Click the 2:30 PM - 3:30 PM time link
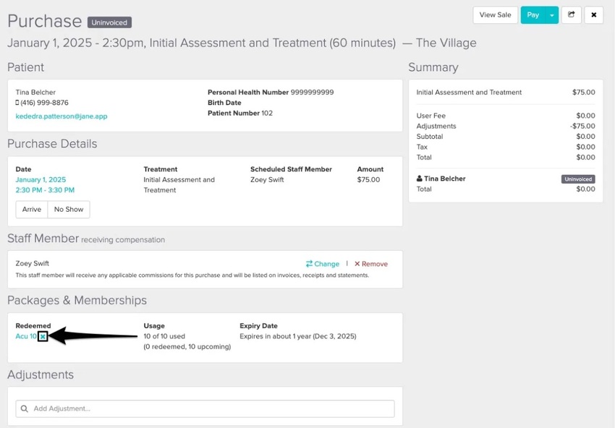615x428 pixels. click(x=45, y=190)
